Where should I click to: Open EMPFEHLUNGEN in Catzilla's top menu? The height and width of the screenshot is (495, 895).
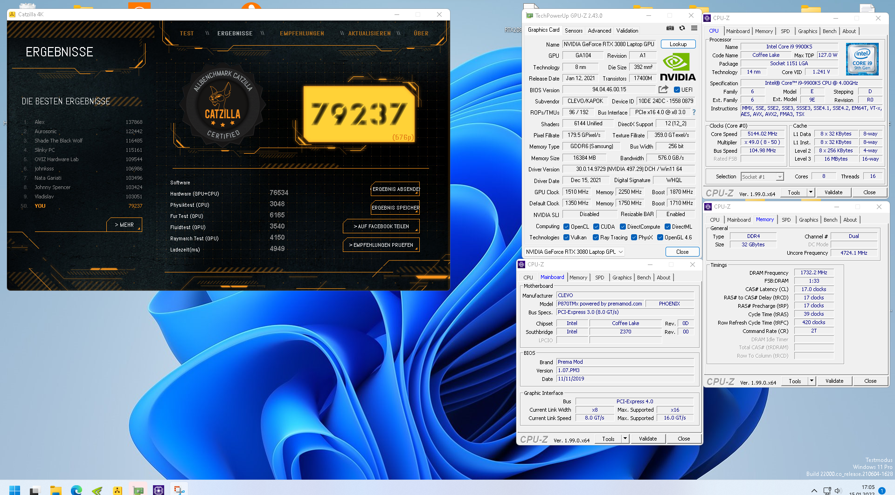pos(302,34)
